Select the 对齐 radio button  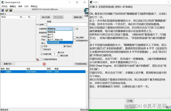coord(59,53)
